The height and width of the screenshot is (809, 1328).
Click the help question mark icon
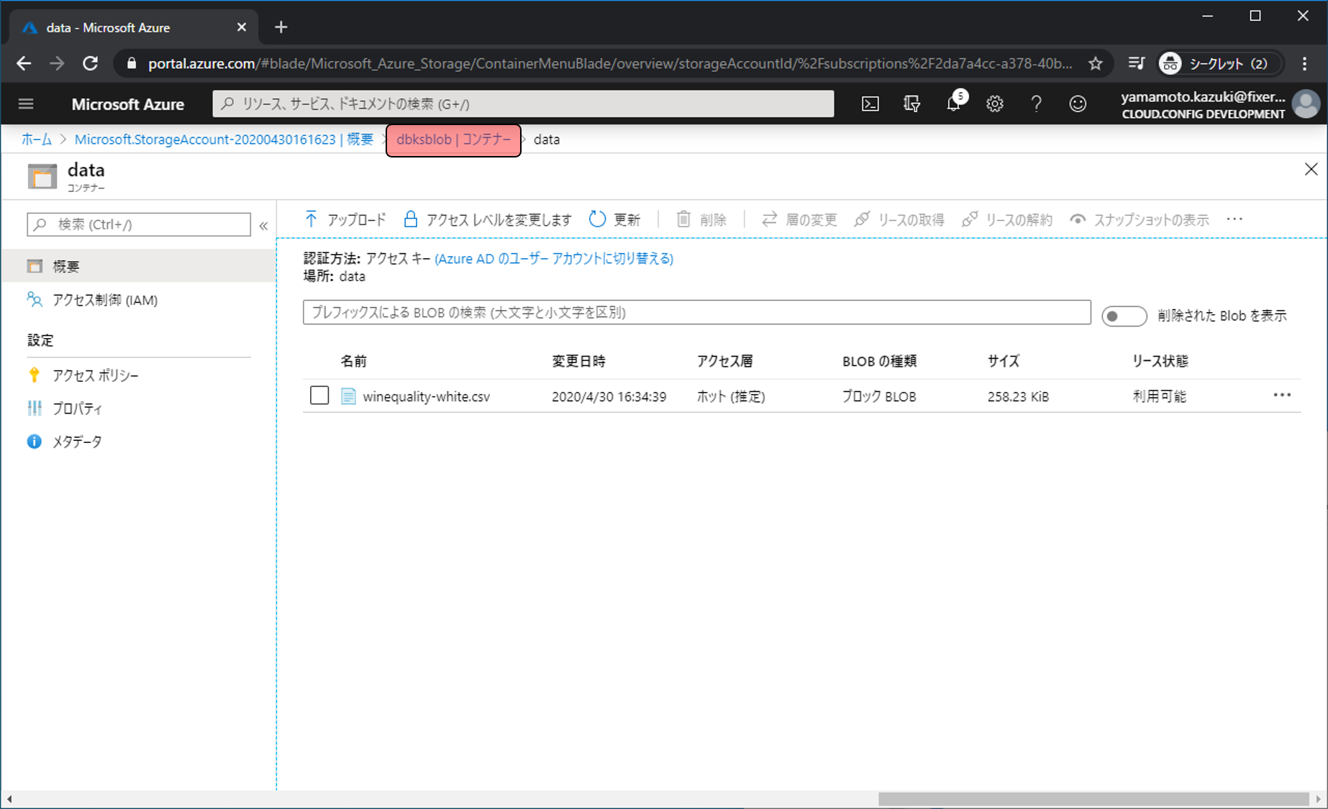(x=1036, y=104)
